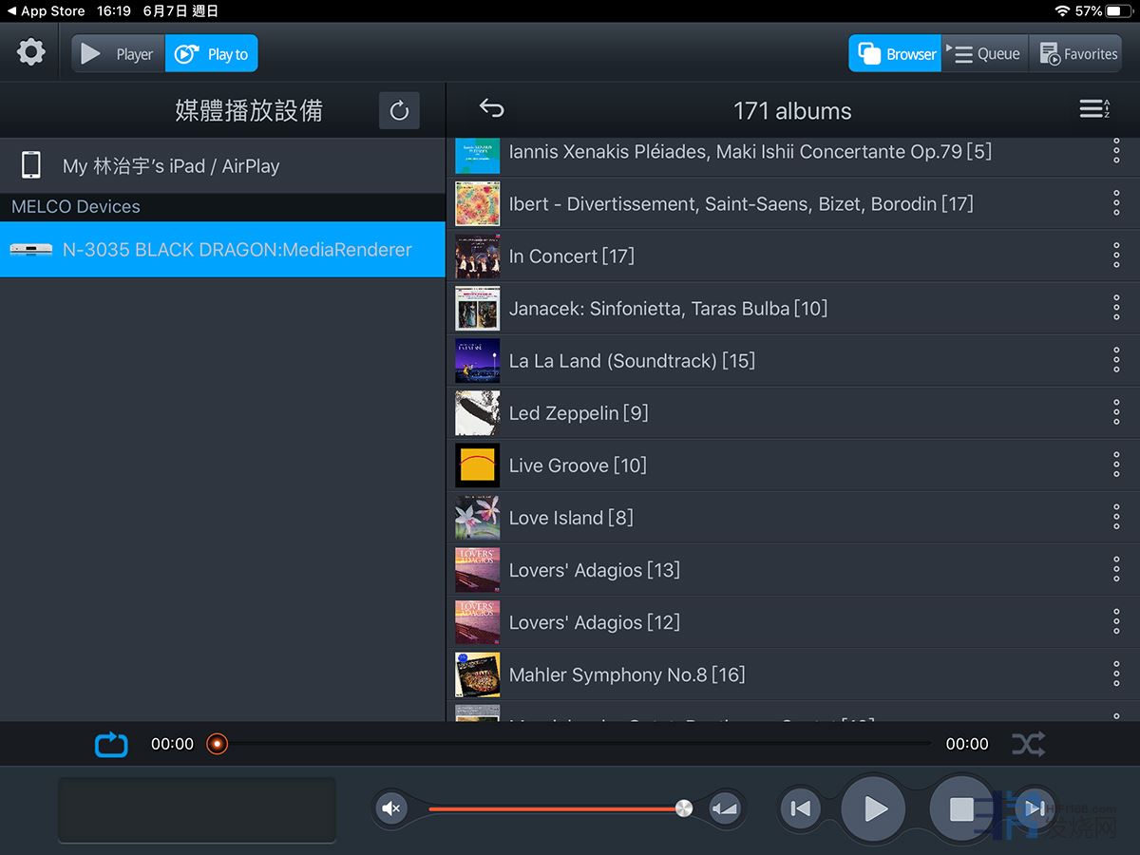Viewport: 1140px width, 855px height.
Task: Open more options for La La Land
Action: coord(1116,360)
